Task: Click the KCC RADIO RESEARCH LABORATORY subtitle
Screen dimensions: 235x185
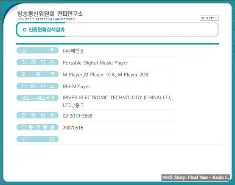Action: point(46,20)
